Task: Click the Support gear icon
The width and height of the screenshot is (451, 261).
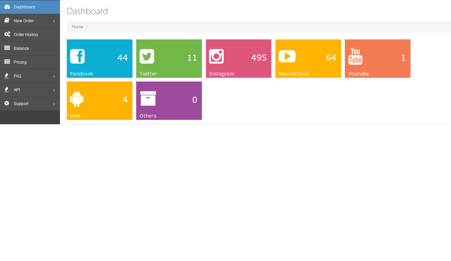Action: coord(7,103)
